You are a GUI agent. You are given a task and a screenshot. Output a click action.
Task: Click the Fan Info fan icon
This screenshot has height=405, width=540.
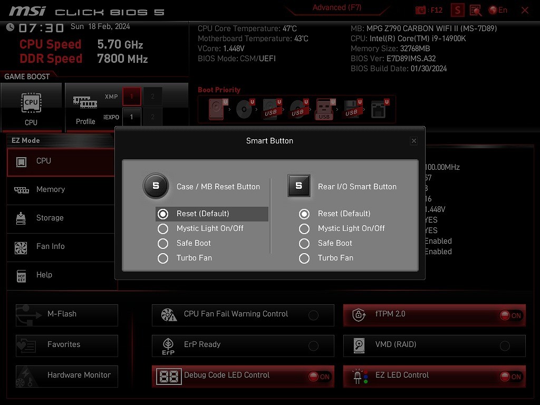21,248
